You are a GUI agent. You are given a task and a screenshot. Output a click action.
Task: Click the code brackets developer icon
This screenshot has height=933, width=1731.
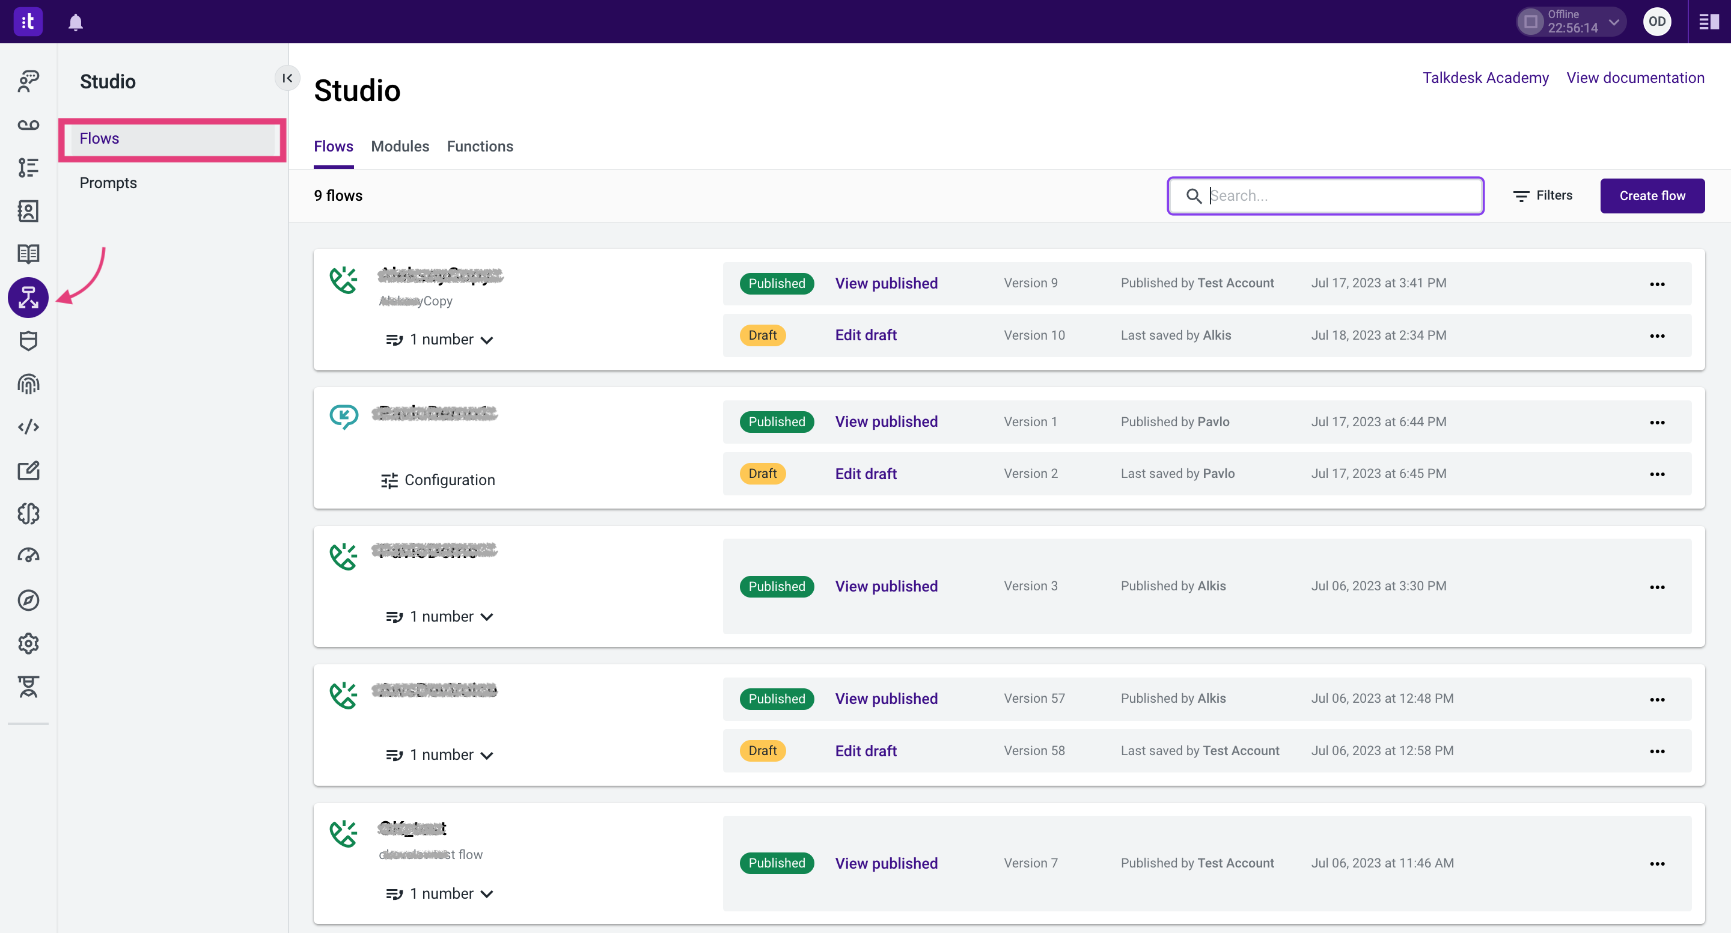pyautogui.click(x=28, y=427)
